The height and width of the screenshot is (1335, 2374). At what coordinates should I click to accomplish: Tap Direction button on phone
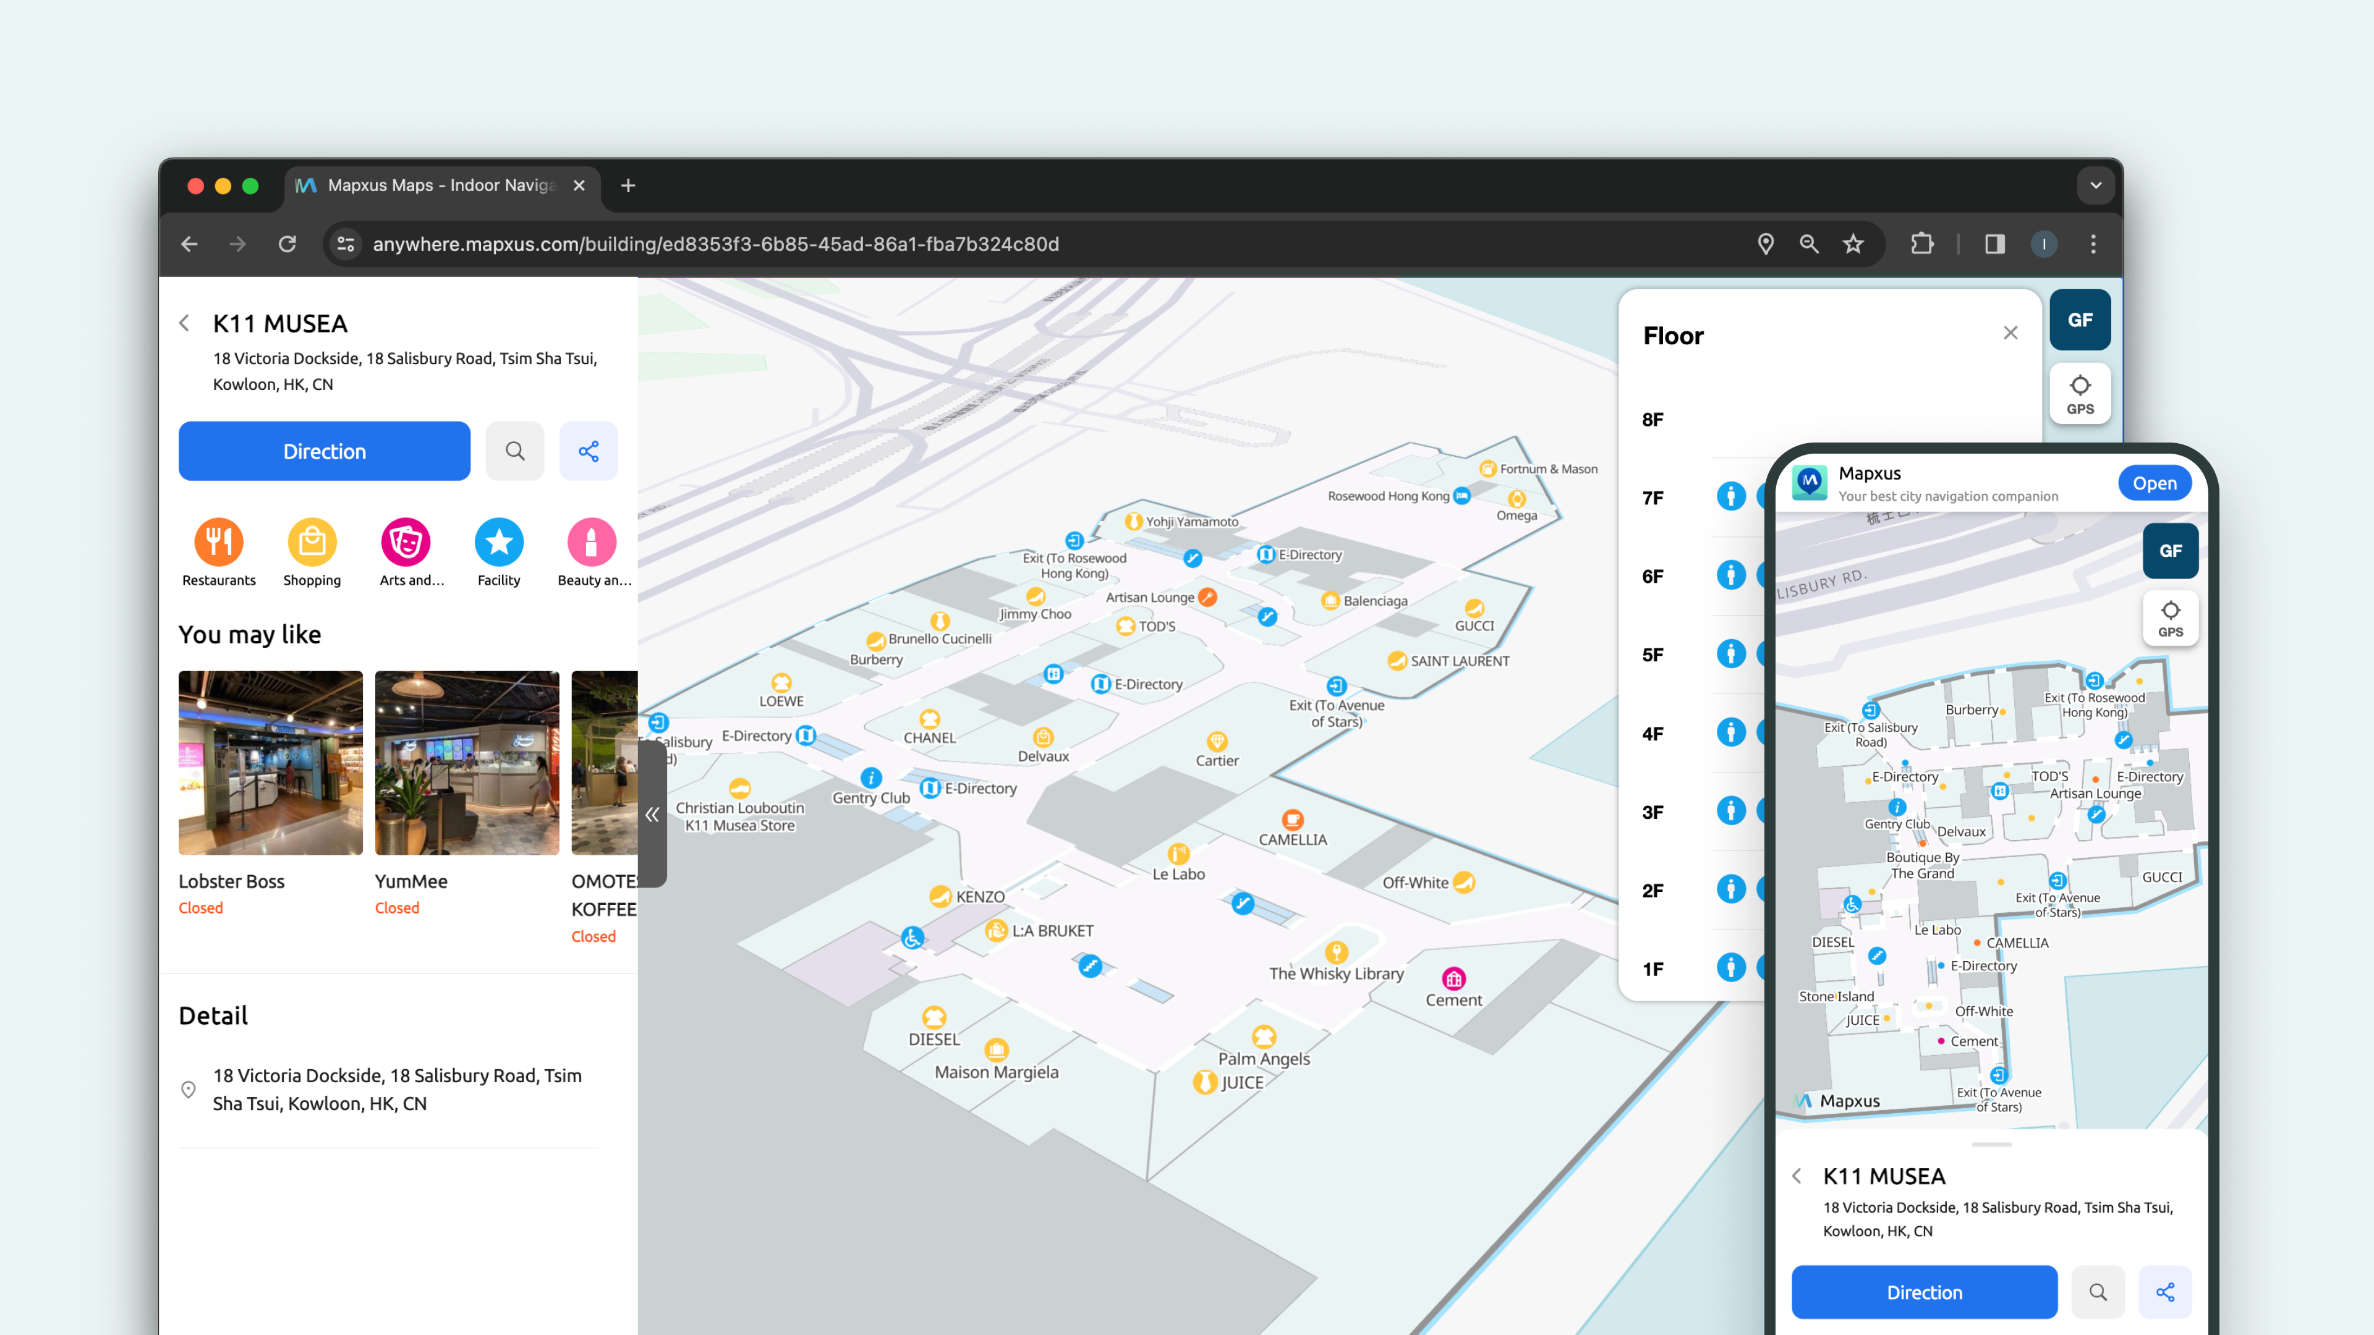[x=1925, y=1292]
